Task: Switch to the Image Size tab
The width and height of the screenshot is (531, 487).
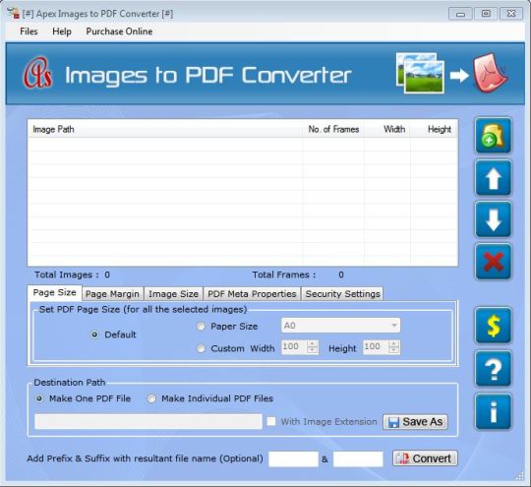Action: [x=173, y=294]
